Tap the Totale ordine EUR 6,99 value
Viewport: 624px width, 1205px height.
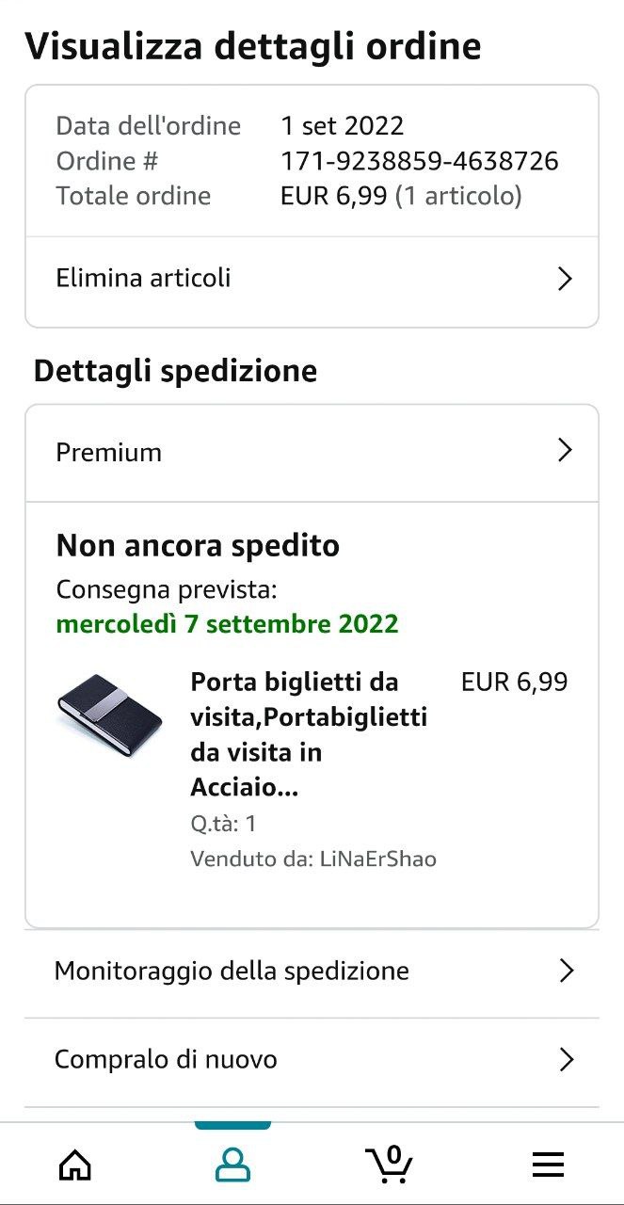pyautogui.click(x=334, y=196)
